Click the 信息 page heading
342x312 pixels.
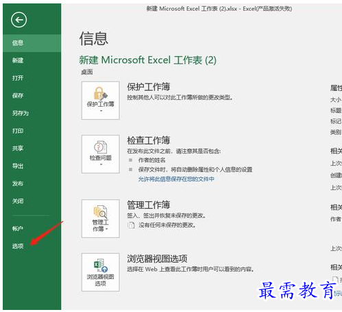click(94, 38)
